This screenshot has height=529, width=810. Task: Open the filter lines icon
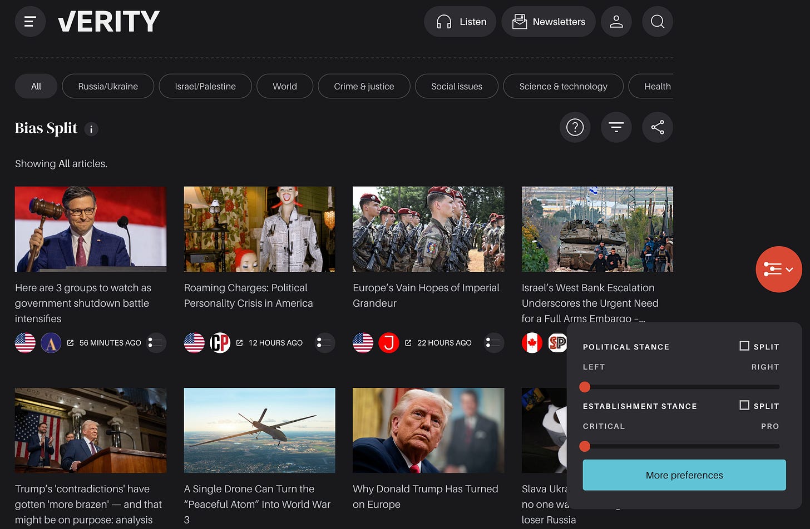click(616, 127)
